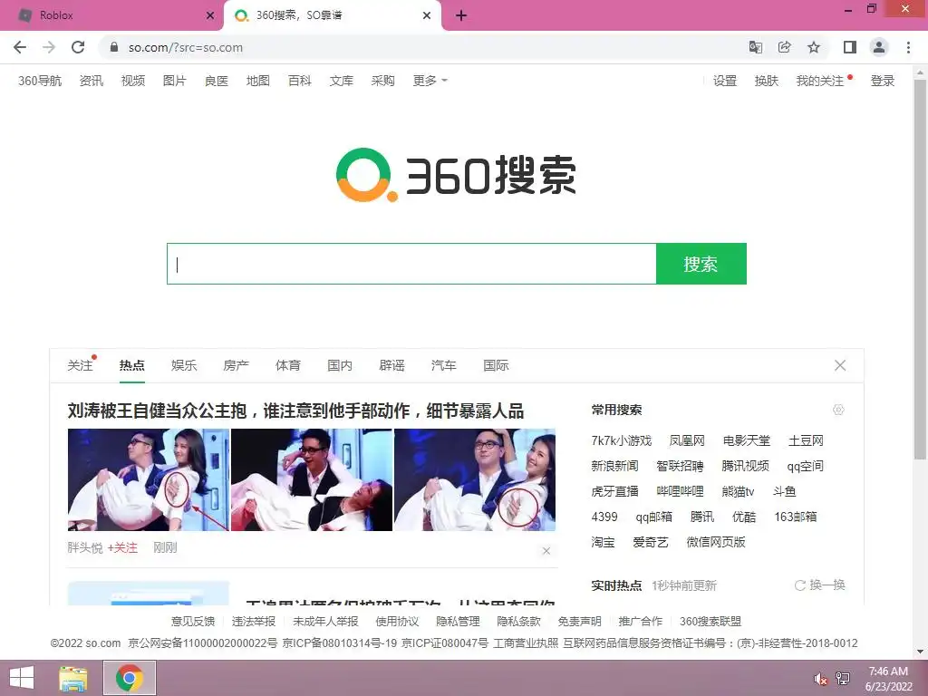928x696 pixels.
Task: Select the 关注 feed tab
Action: (x=80, y=365)
